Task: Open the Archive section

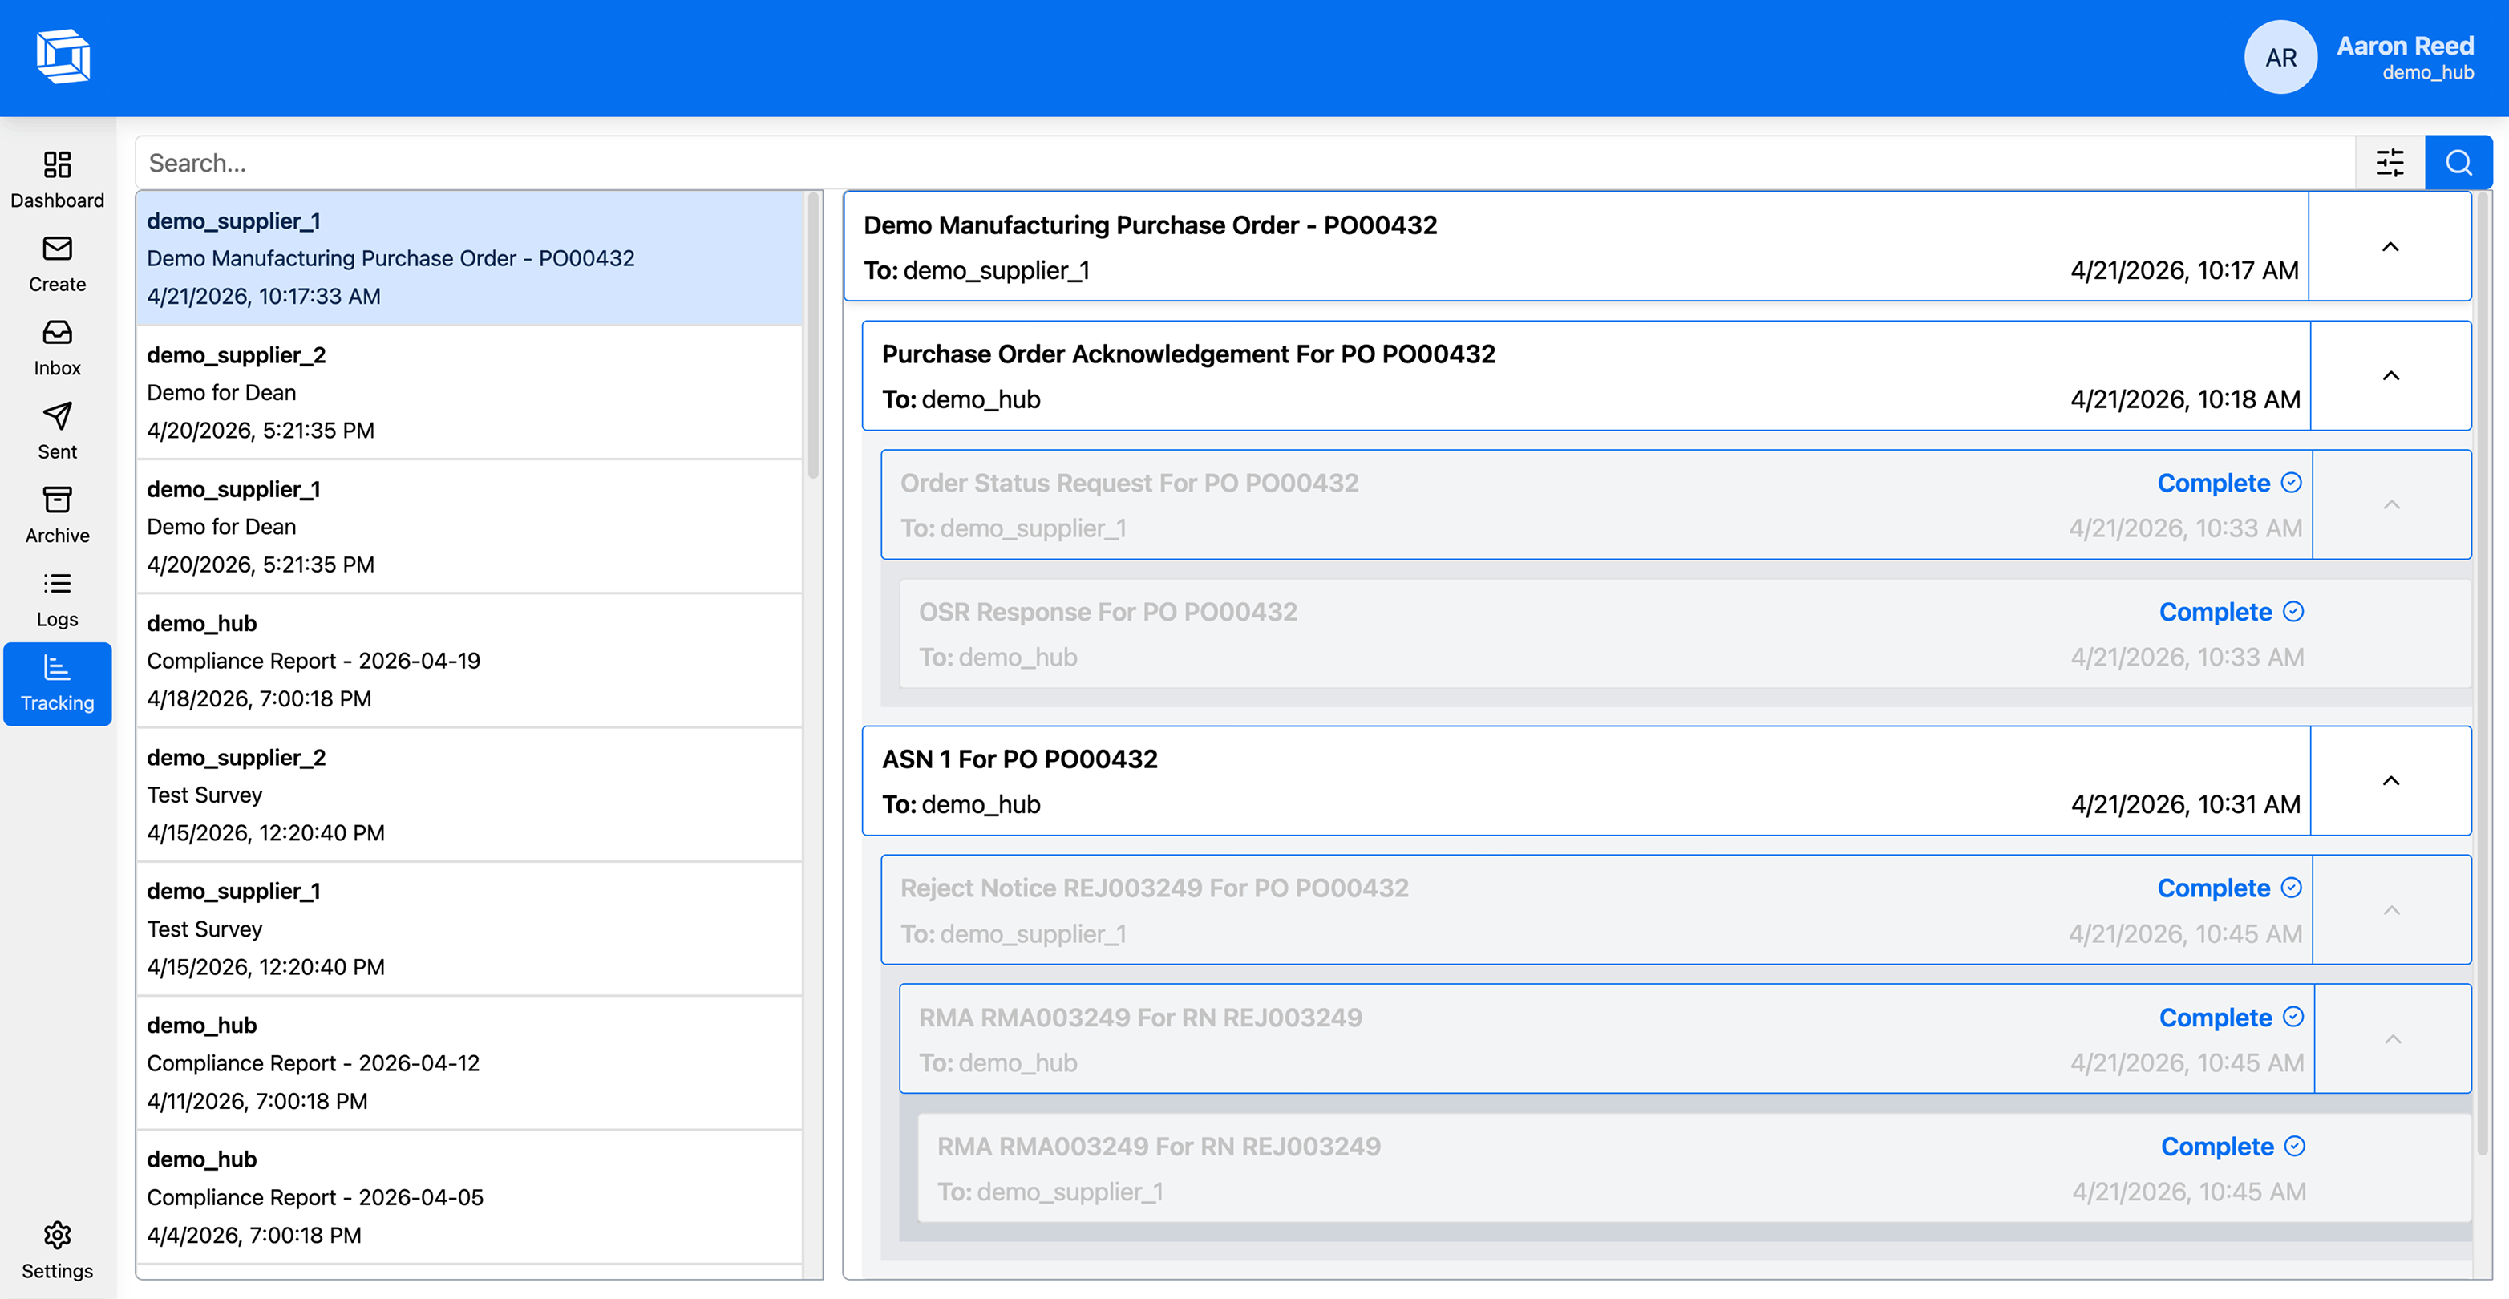Action: (x=56, y=512)
